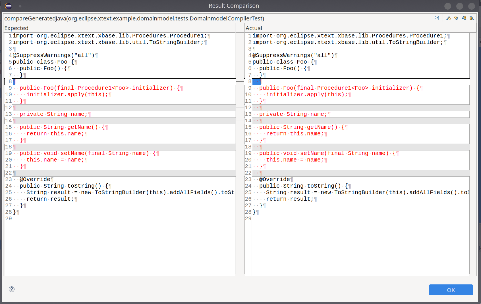The height and width of the screenshot is (304, 481).
Task: Click @SuppressWarnings("all") in Expected pane
Action: click(53, 55)
